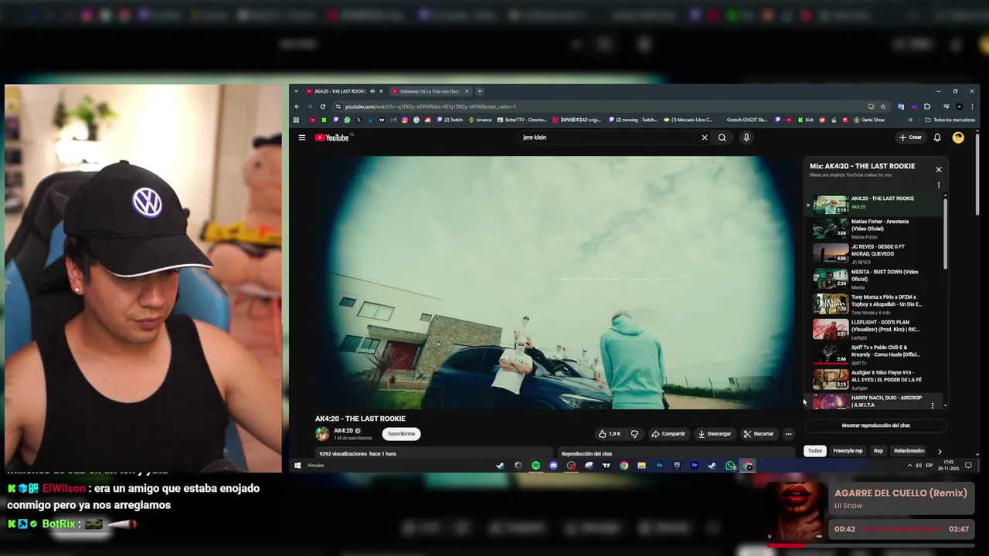This screenshot has width=989, height=556.
Task: Open Chrome tab search dropdown arrow
Action: 296,91
